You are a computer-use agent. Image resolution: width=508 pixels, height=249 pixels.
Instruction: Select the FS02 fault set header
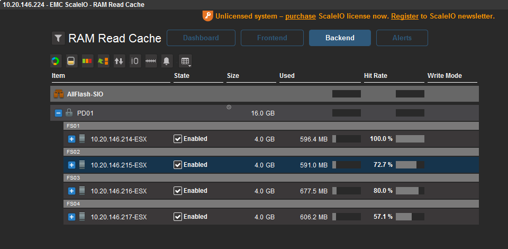[x=271, y=152]
